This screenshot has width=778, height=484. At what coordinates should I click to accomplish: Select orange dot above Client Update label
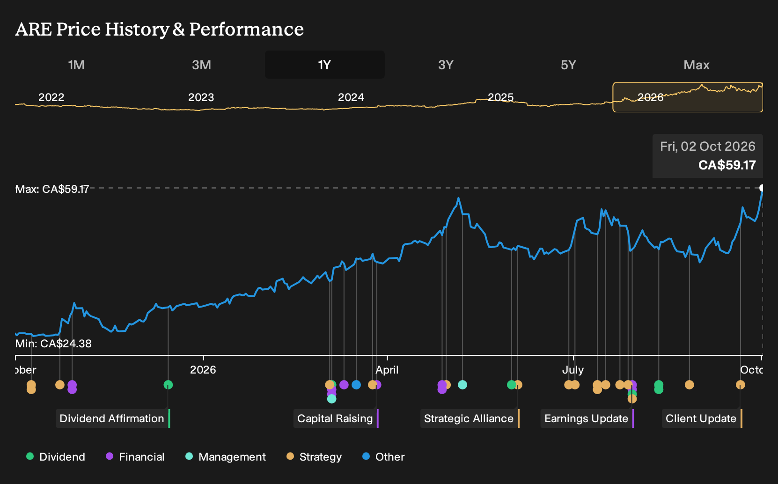[741, 385]
